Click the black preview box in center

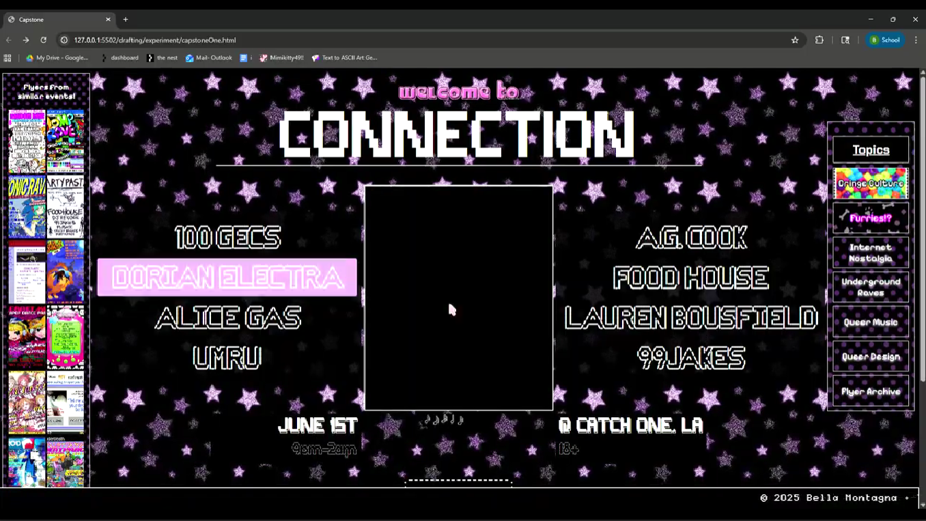pos(459,298)
